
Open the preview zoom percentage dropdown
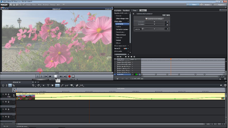point(73,80)
